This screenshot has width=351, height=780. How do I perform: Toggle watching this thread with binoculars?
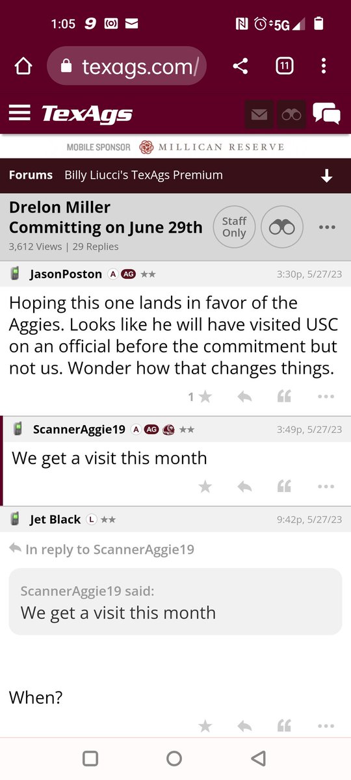coord(282,227)
